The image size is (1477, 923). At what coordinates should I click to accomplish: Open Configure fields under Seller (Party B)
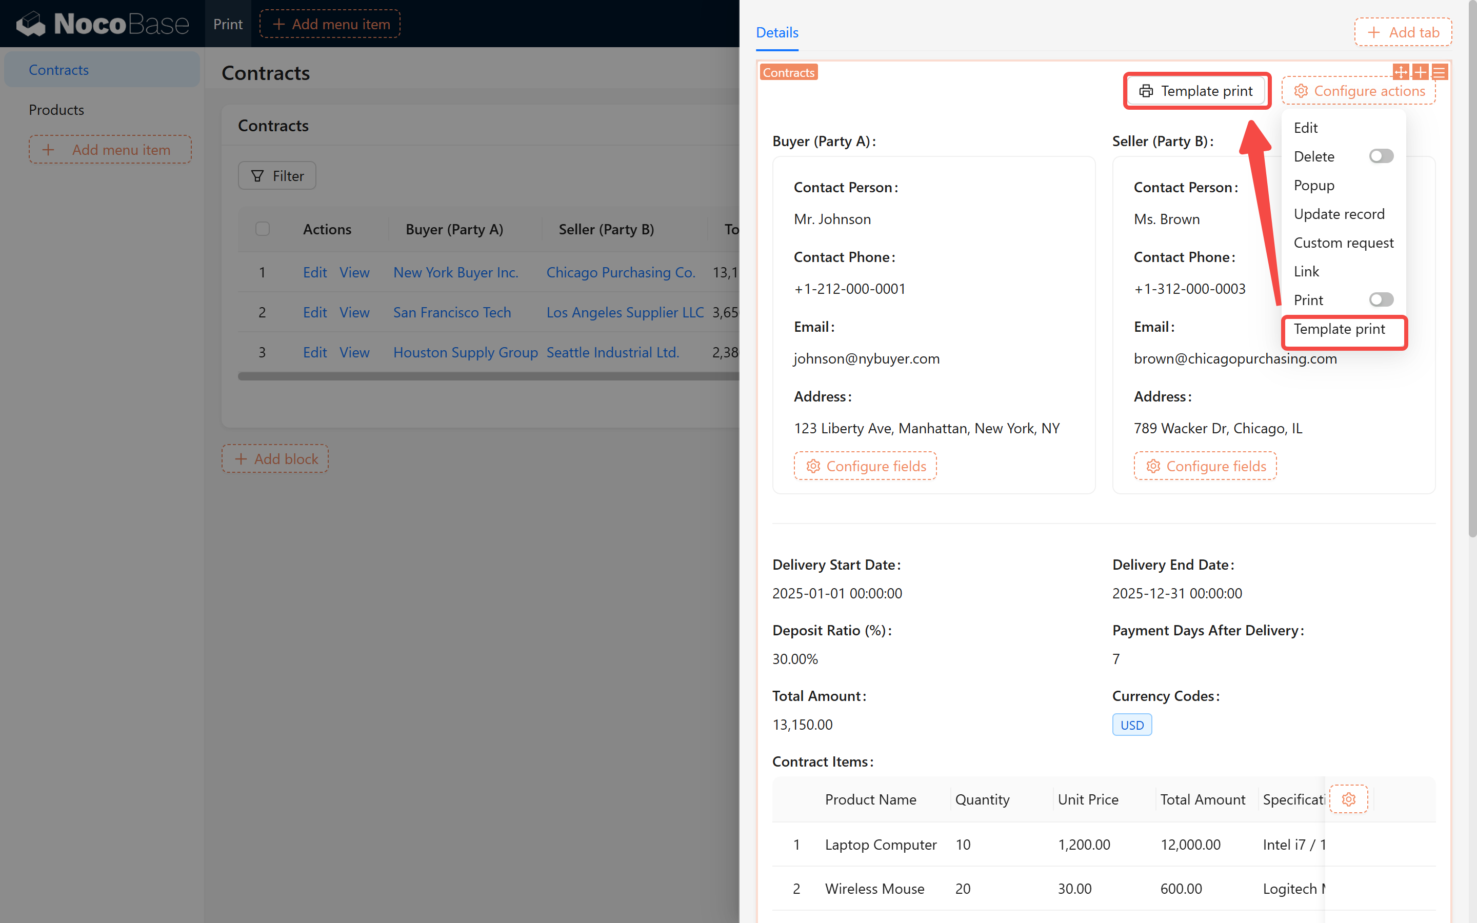coord(1205,466)
